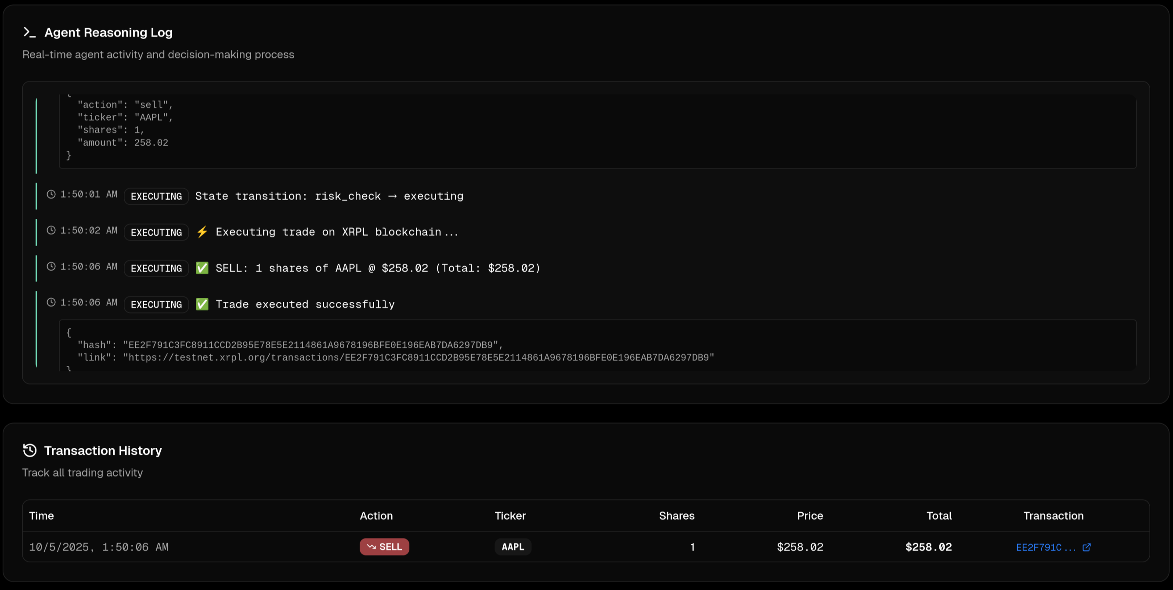Viewport: 1173px width, 590px height.
Task: Click the 10/5/2025 transaction row timestamp
Action: [99, 547]
